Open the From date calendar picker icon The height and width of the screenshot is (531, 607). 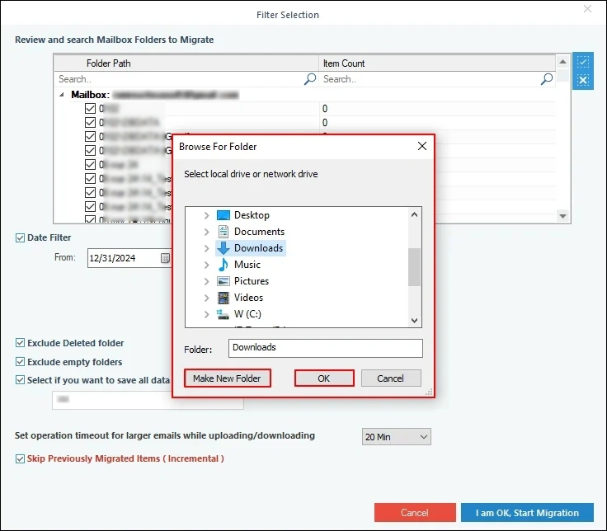165,258
